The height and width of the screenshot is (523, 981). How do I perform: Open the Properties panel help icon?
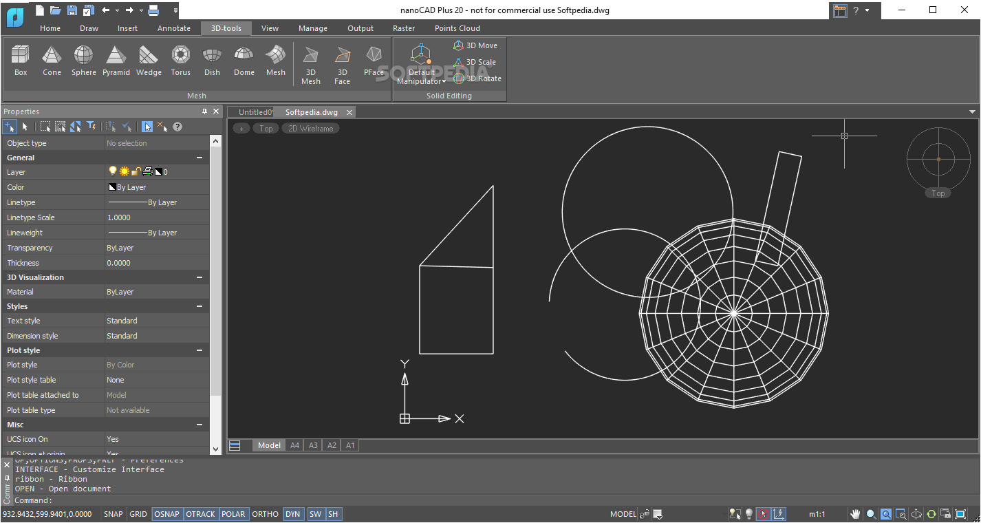coord(177,127)
